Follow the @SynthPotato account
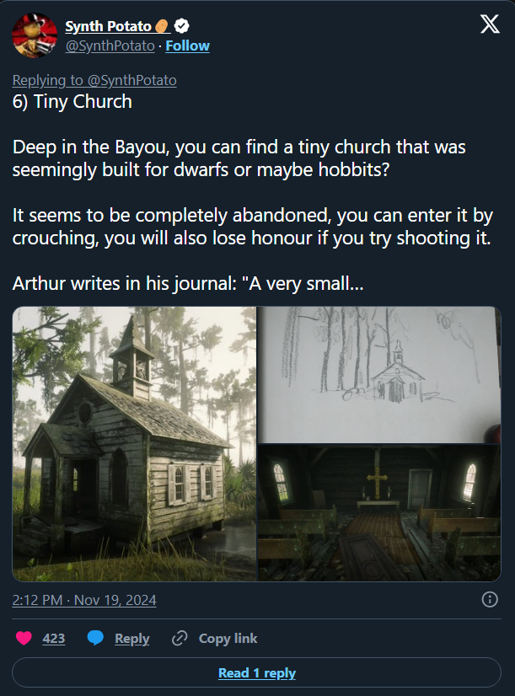Image resolution: width=515 pixels, height=696 pixels. tap(187, 46)
